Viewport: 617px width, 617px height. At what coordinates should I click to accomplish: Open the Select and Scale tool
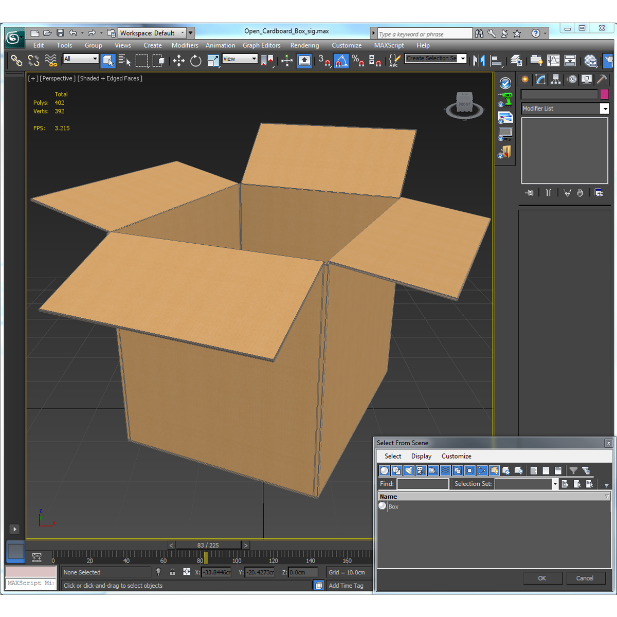click(213, 61)
